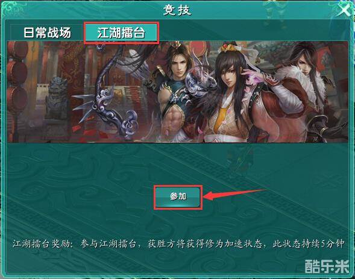Click the decorative swirl ornament at top-left corner
This screenshot has height=279, width=355.
point(11,8)
